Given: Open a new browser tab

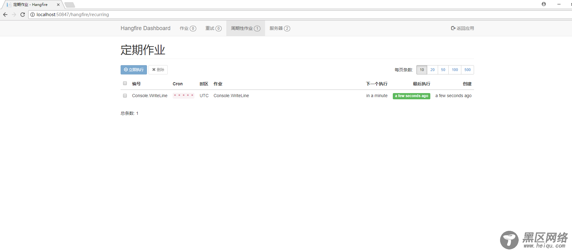Looking at the screenshot, I should (x=70, y=5).
